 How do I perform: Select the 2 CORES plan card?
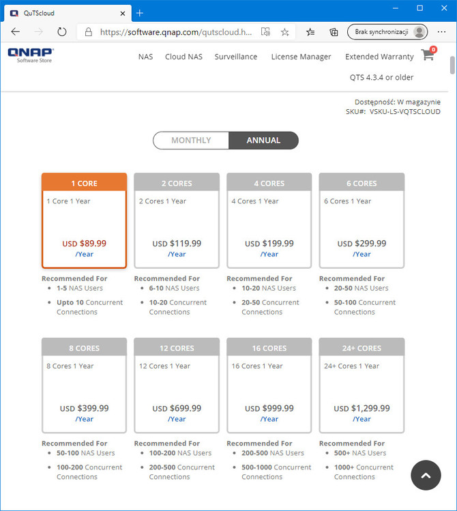(x=177, y=220)
